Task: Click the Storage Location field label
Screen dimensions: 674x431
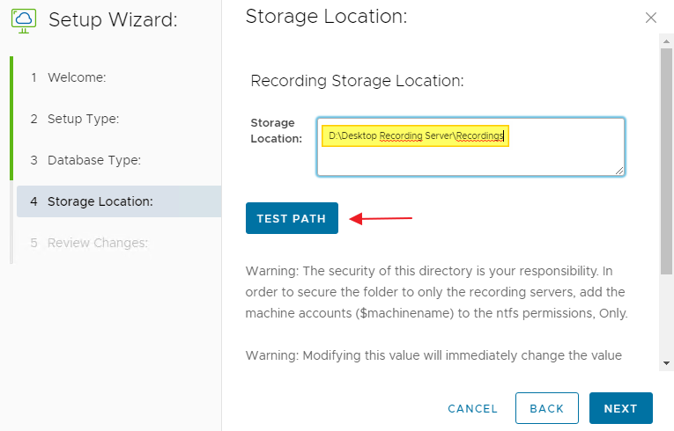Action: [x=273, y=130]
